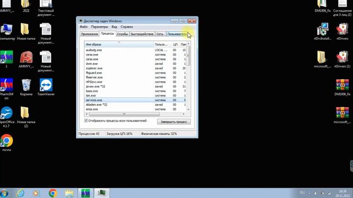Switch to the Пользователи tab
Image resolution: width=353 pixels, height=198 pixels.
click(x=177, y=34)
